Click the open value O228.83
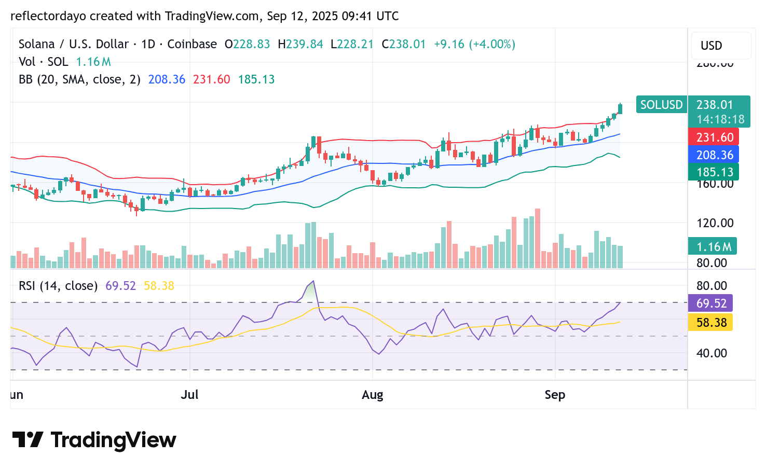This screenshot has height=471, width=766. [247, 44]
